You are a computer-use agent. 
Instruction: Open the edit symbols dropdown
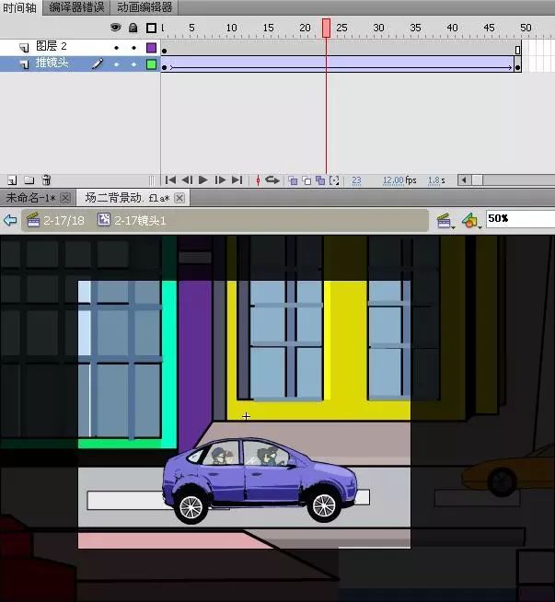[x=470, y=220]
